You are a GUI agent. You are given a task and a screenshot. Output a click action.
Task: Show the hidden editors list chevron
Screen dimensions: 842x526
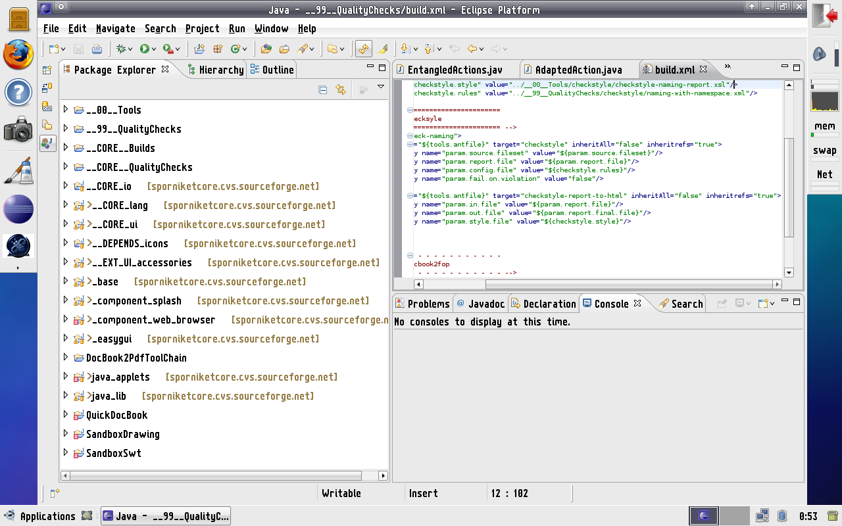pos(728,67)
